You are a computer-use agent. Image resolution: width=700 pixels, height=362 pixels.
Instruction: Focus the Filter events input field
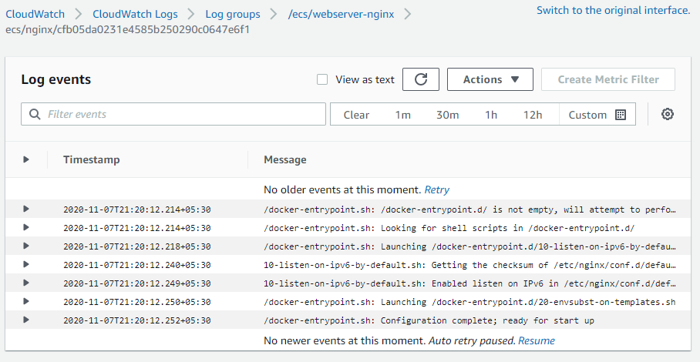pyautogui.click(x=173, y=114)
